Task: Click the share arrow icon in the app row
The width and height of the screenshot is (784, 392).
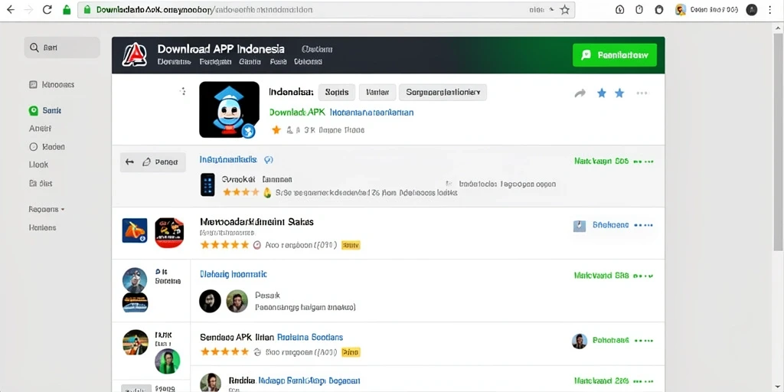Action: tap(580, 93)
